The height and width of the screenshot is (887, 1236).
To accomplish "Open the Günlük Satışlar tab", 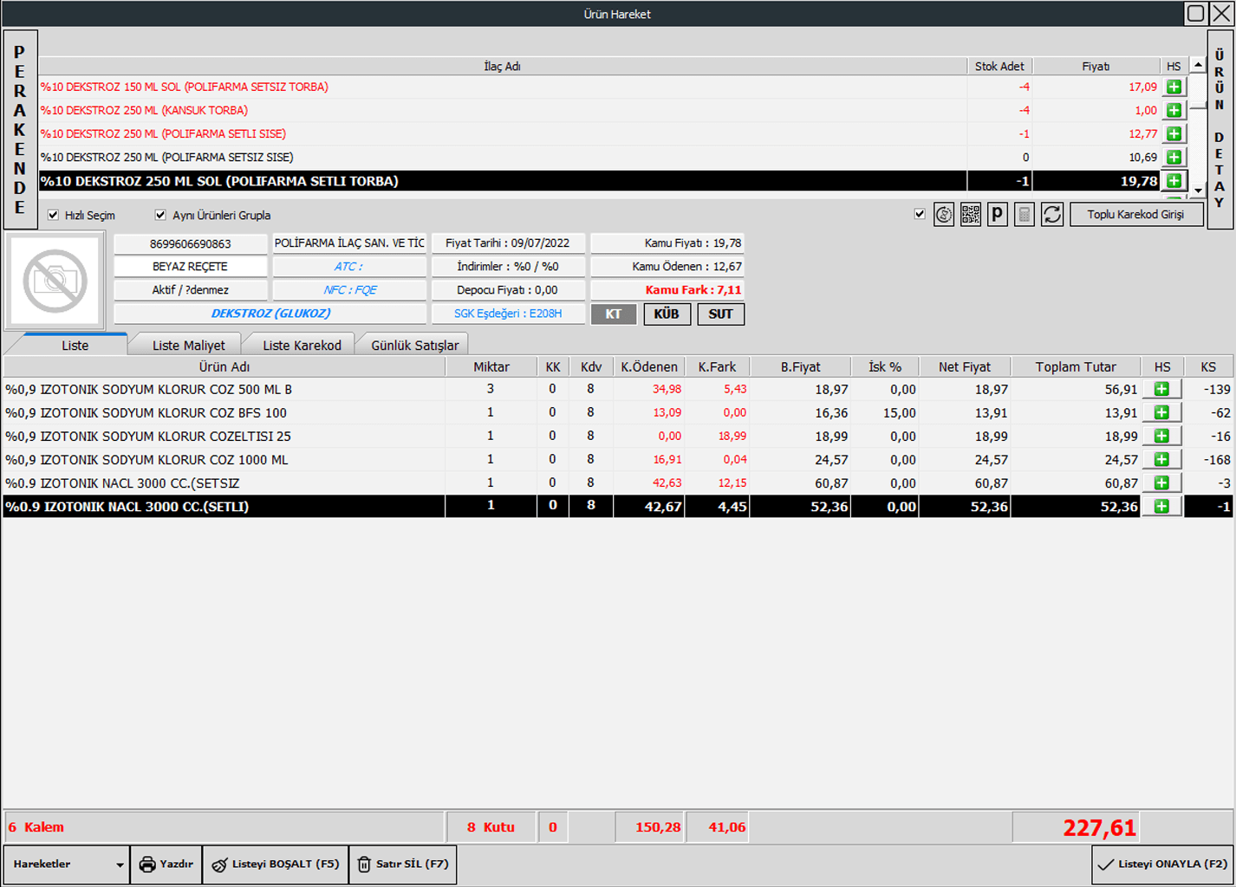I will coord(414,345).
